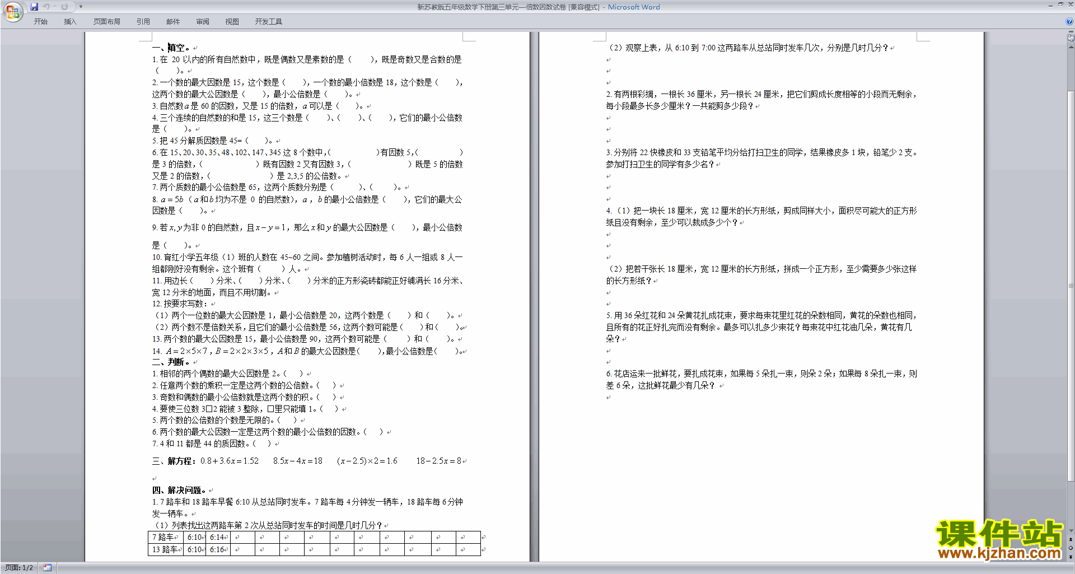The height and width of the screenshot is (574, 1075).
Task: Toggle the ruler button above the vertical scrollbar
Action: (1071, 39)
